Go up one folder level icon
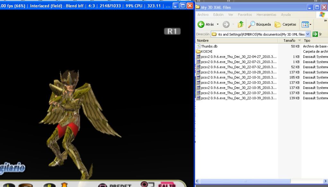Image resolution: width=328 pixels, height=187 pixels. click(x=241, y=24)
